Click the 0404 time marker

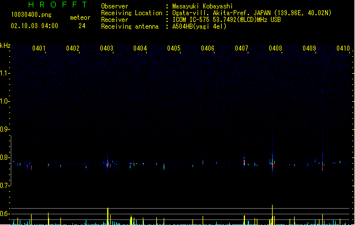point(140,48)
